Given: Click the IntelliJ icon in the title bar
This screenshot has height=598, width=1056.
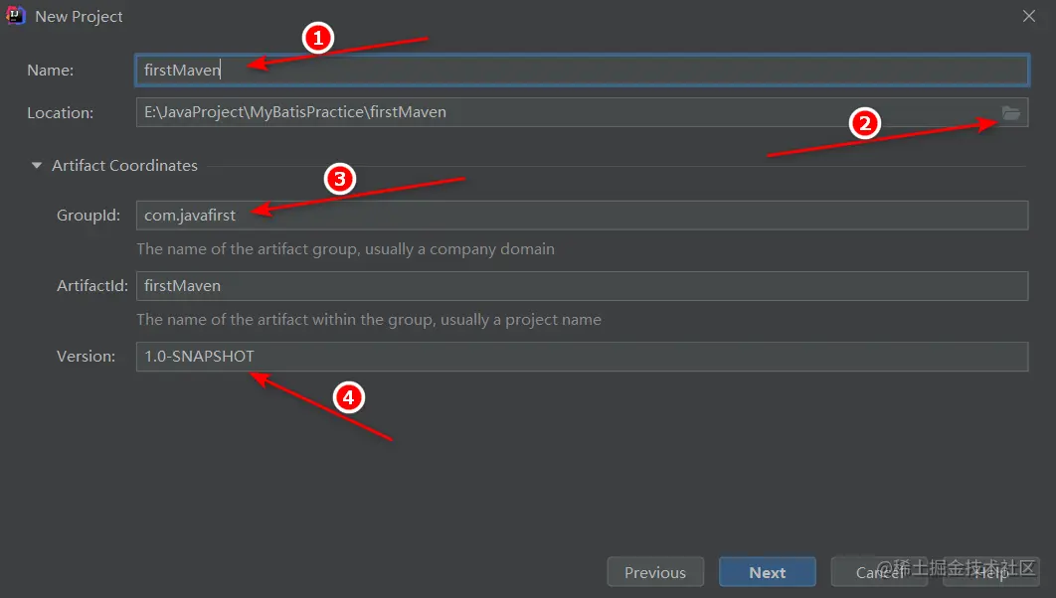Looking at the screenshot, I should (x=16, y=16).
